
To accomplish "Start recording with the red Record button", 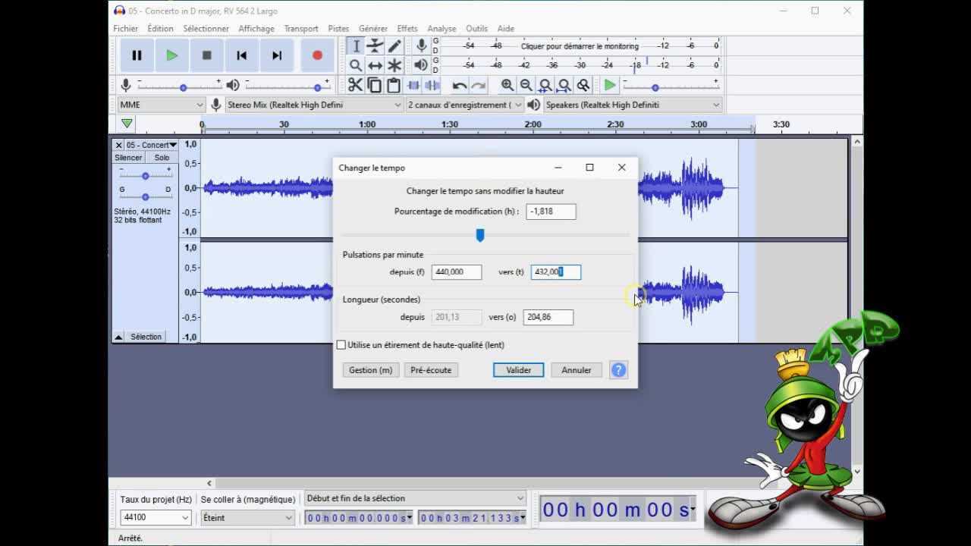I will point(317,55).
